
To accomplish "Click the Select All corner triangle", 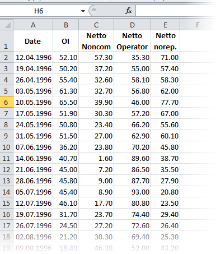I will click(7, 25).
